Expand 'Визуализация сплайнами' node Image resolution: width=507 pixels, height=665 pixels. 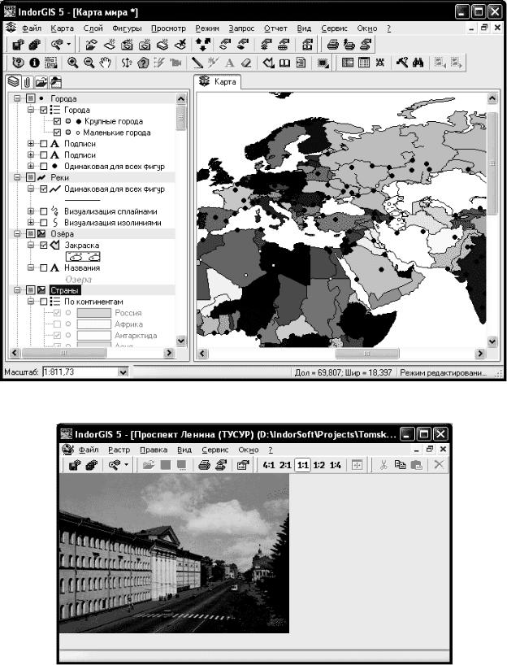pyautogui.click(x=31, y=211)
